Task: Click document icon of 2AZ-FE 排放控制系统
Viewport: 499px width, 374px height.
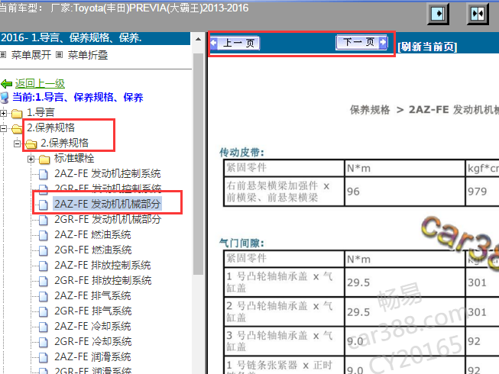Action: [x=44, y=266]
